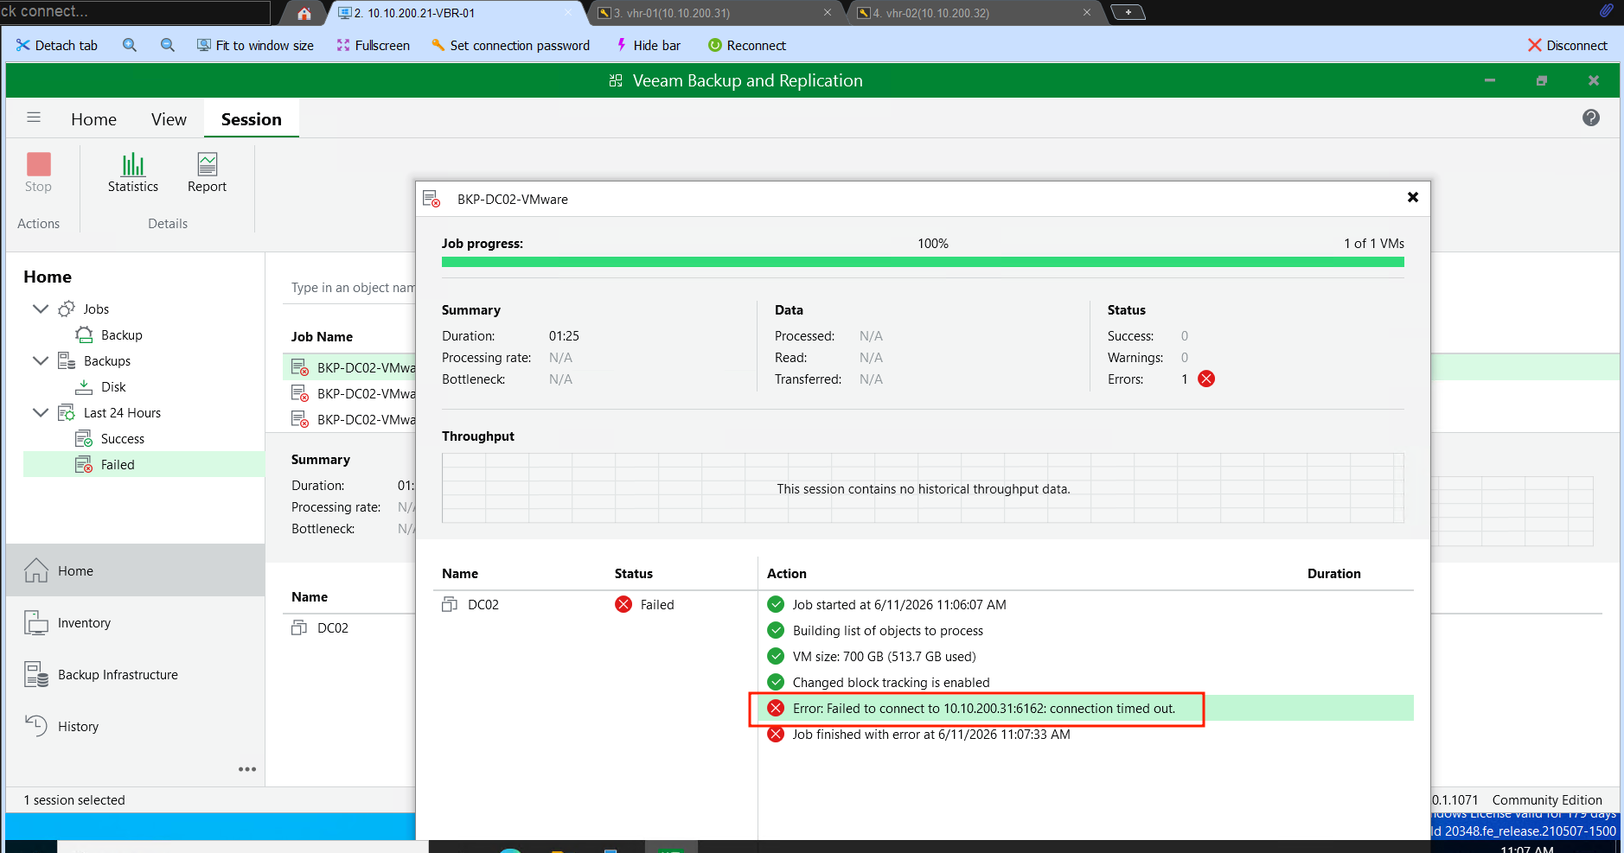Click the taskbar clock showing 11:07 AM
Image resolution: width=1624 pixels, height=853 pixels.
coord(1526,848)
